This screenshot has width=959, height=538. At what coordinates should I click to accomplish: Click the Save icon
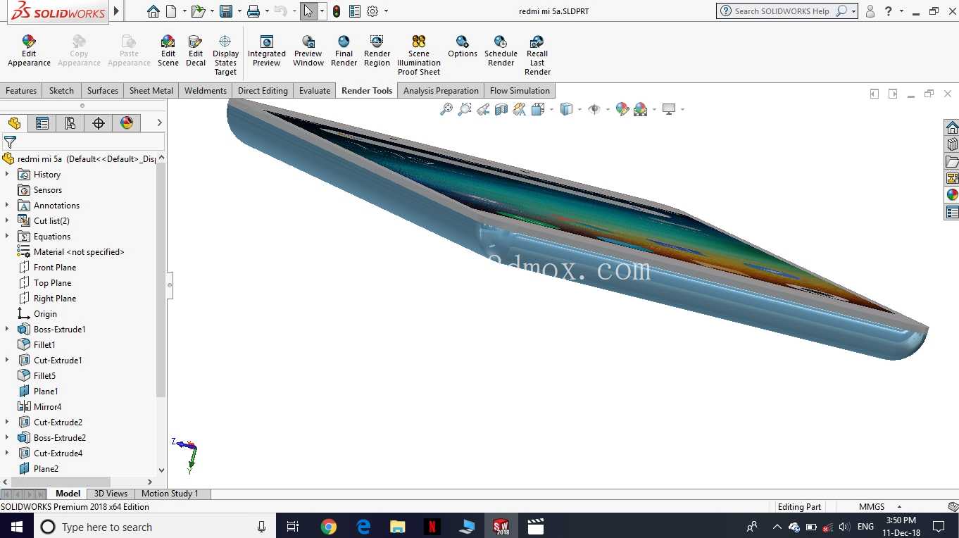tap(226, 11)
